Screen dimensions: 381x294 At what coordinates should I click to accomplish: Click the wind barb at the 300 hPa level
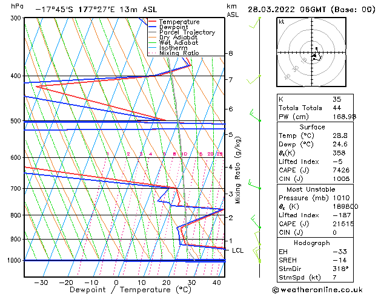pyautogui.click(x=254, y=23)
